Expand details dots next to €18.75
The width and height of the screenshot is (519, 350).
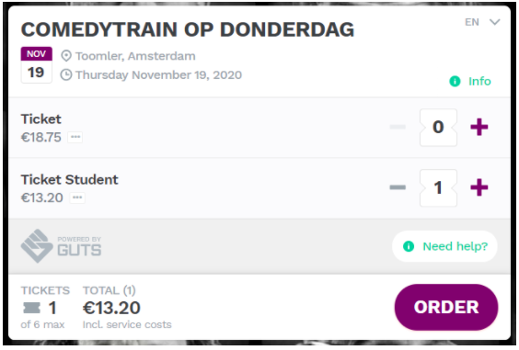pos(75,137)
